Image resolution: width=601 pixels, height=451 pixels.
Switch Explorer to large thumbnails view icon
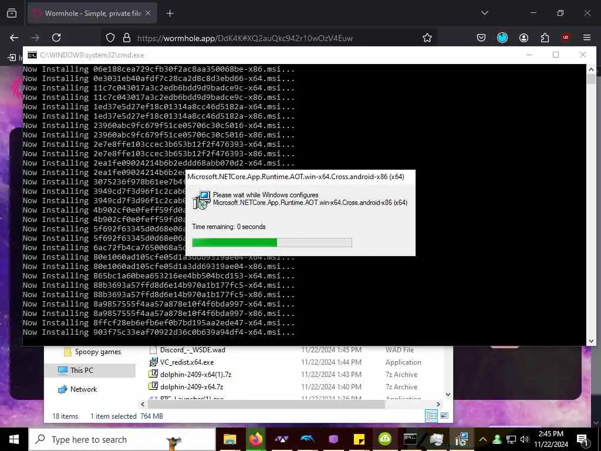[444, 416]
